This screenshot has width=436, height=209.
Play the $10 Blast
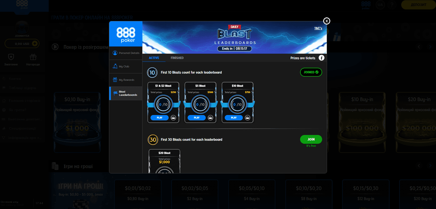pos(234,118)
